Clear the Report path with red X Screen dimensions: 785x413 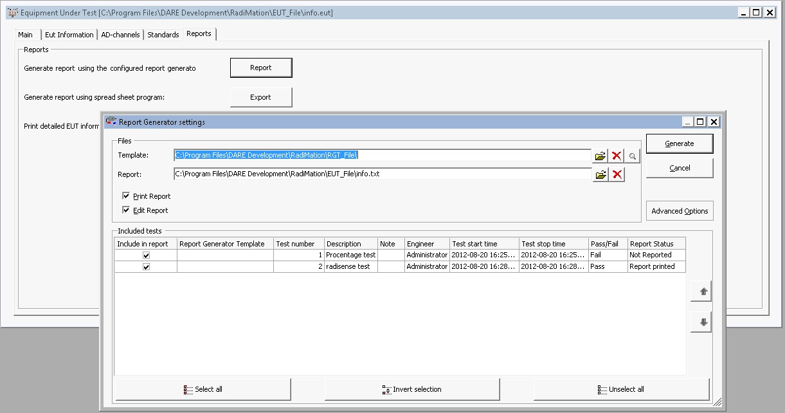[617, 174]
